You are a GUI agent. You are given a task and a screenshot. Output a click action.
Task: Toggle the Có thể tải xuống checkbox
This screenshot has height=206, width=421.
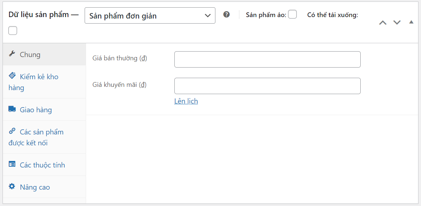tap(13, 31)
